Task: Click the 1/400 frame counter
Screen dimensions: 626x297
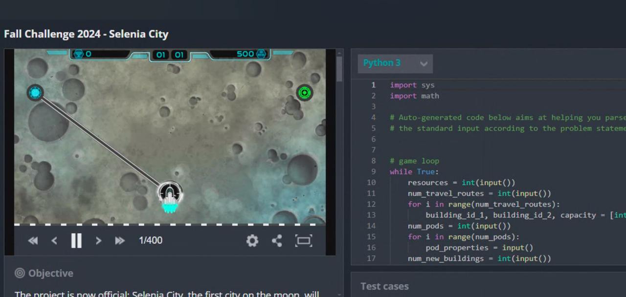Action: click(151, 240)
